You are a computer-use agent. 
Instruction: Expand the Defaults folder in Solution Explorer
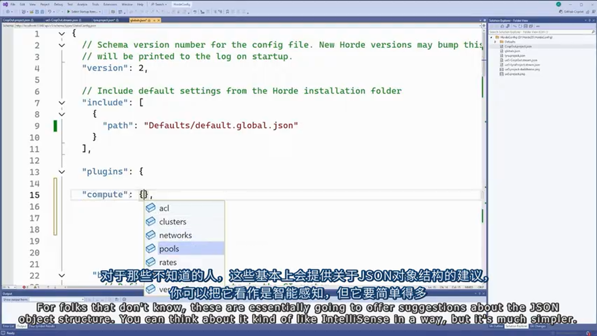point(495,42)
